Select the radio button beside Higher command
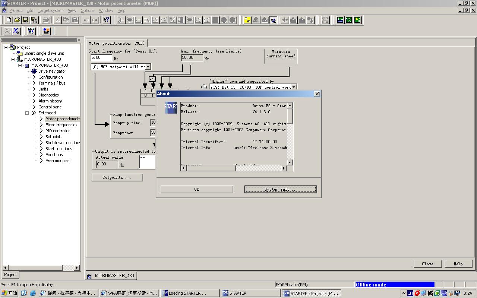The image size is (477, 298). [204, 87]
